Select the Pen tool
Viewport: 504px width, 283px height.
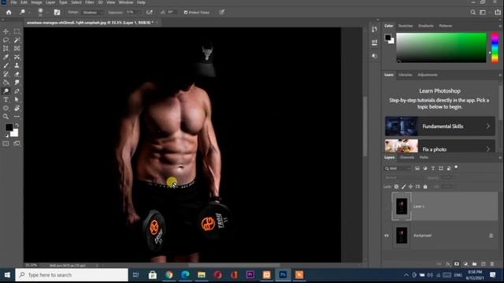point(17,91)
